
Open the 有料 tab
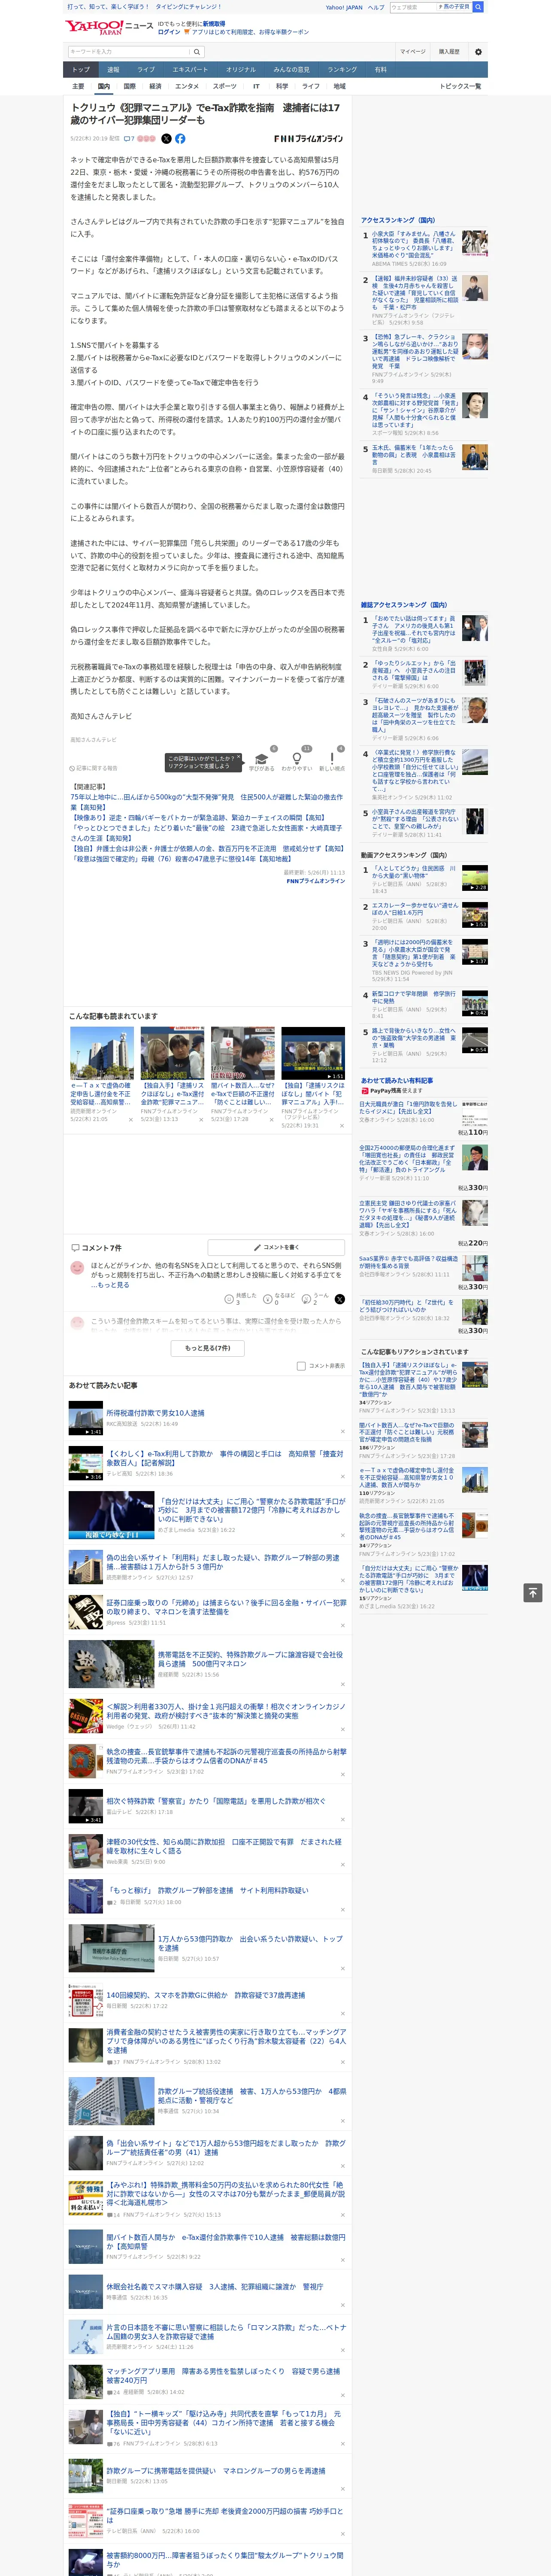(x=380, y=70)
